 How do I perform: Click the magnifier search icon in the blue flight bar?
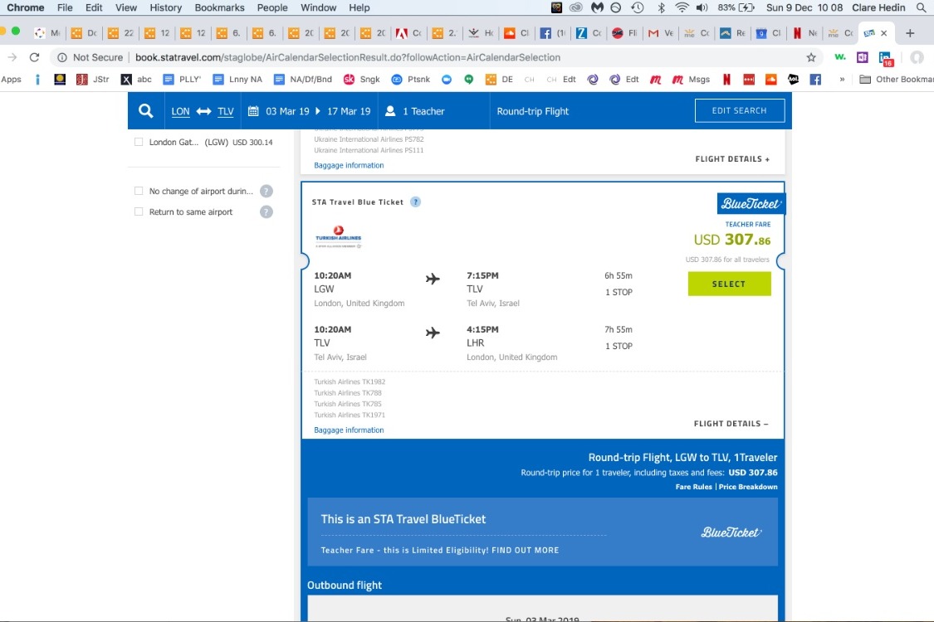pos(146,111)
